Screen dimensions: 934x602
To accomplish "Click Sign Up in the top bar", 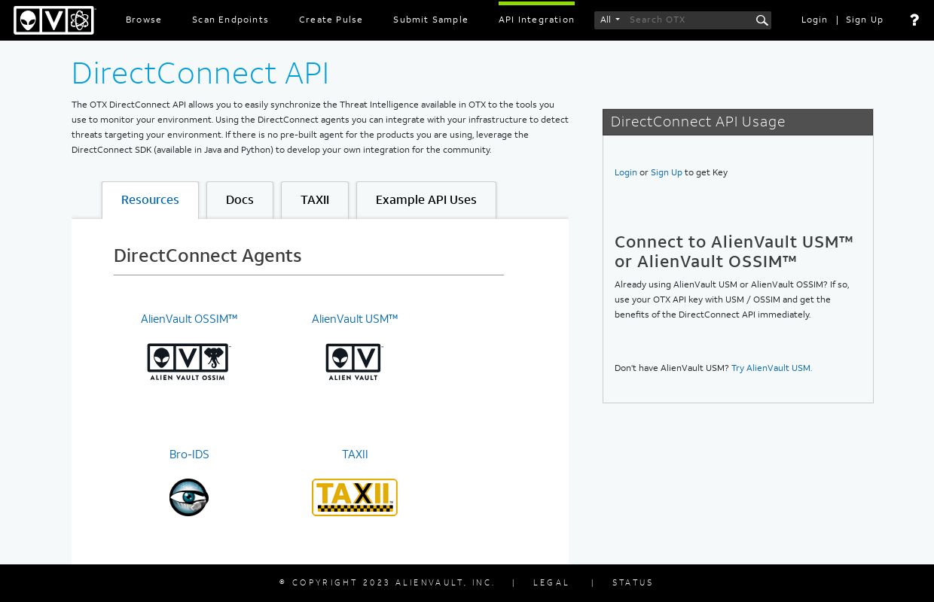I will (865, 20).
